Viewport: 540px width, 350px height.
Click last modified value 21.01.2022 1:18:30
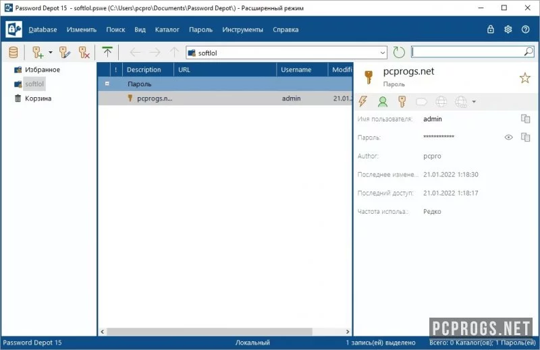click(x=450, y=175)
